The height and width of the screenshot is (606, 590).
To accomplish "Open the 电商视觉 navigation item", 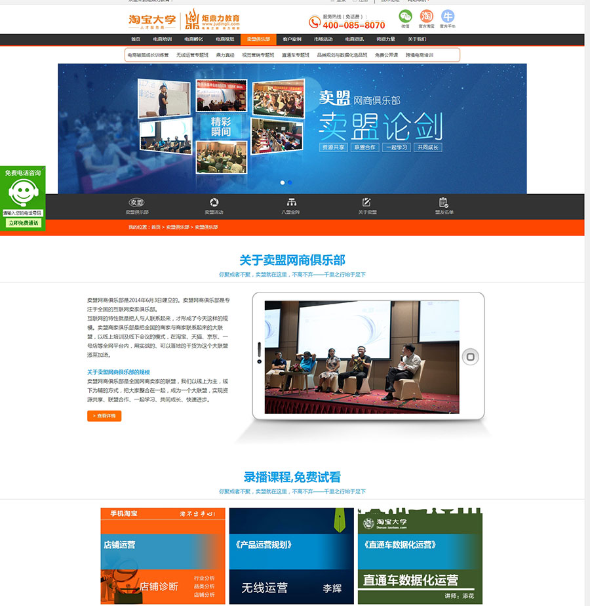I will [x=225, y=39].
